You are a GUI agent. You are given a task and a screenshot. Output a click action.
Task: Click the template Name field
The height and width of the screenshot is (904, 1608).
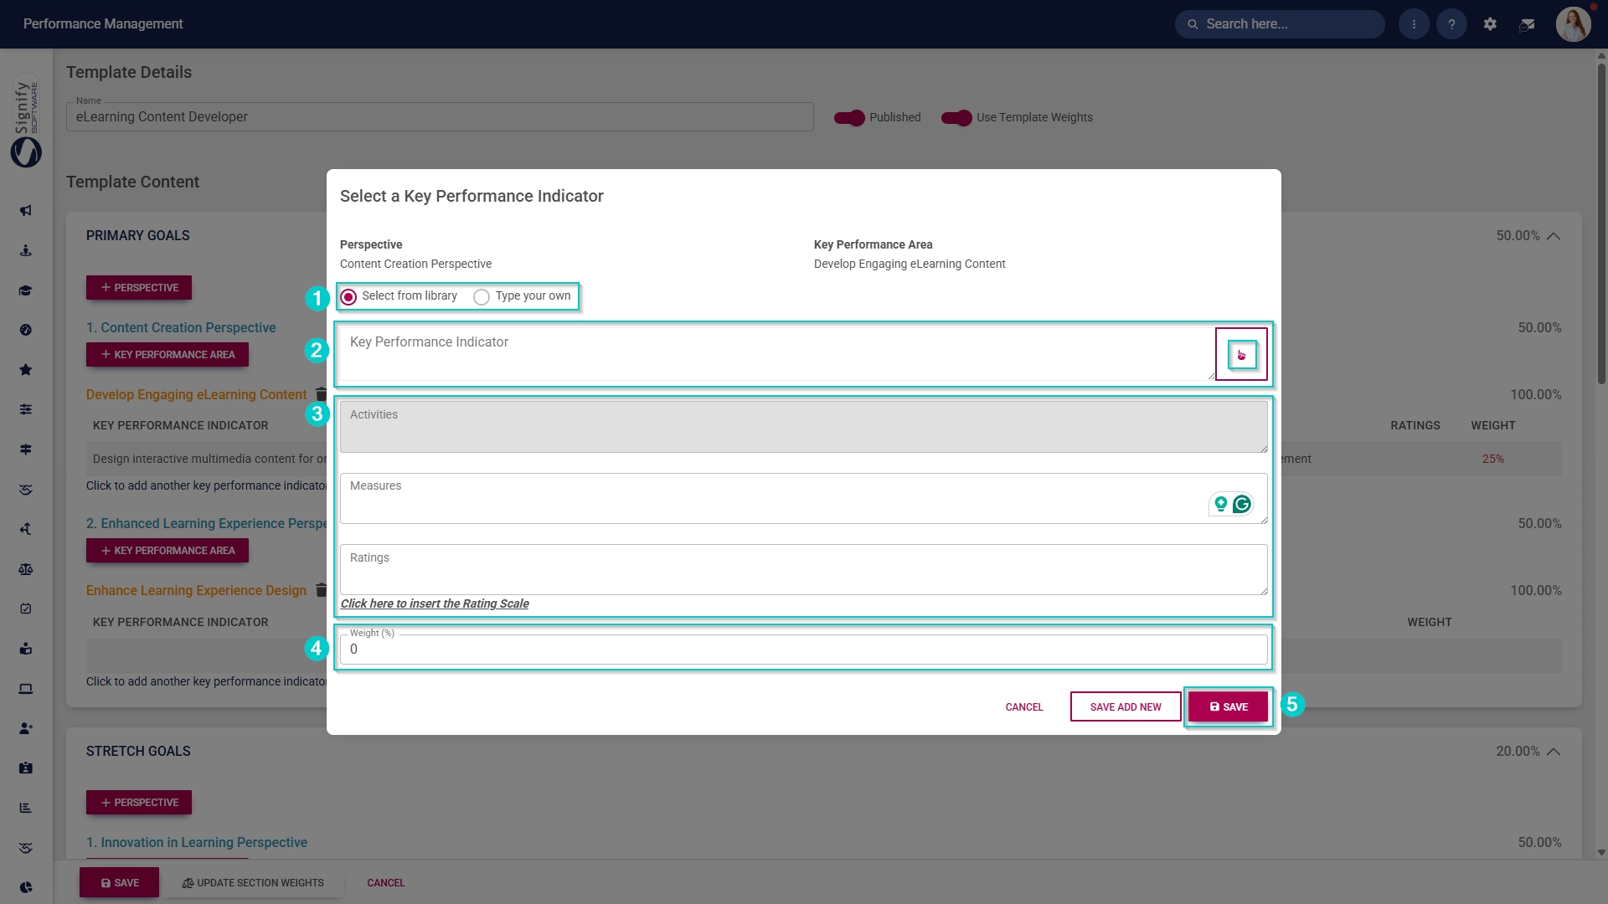coord(440,117)
